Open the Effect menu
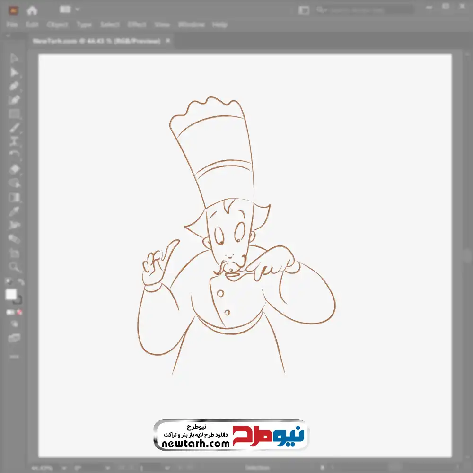473x473 pixels. (x=137, y=25)
